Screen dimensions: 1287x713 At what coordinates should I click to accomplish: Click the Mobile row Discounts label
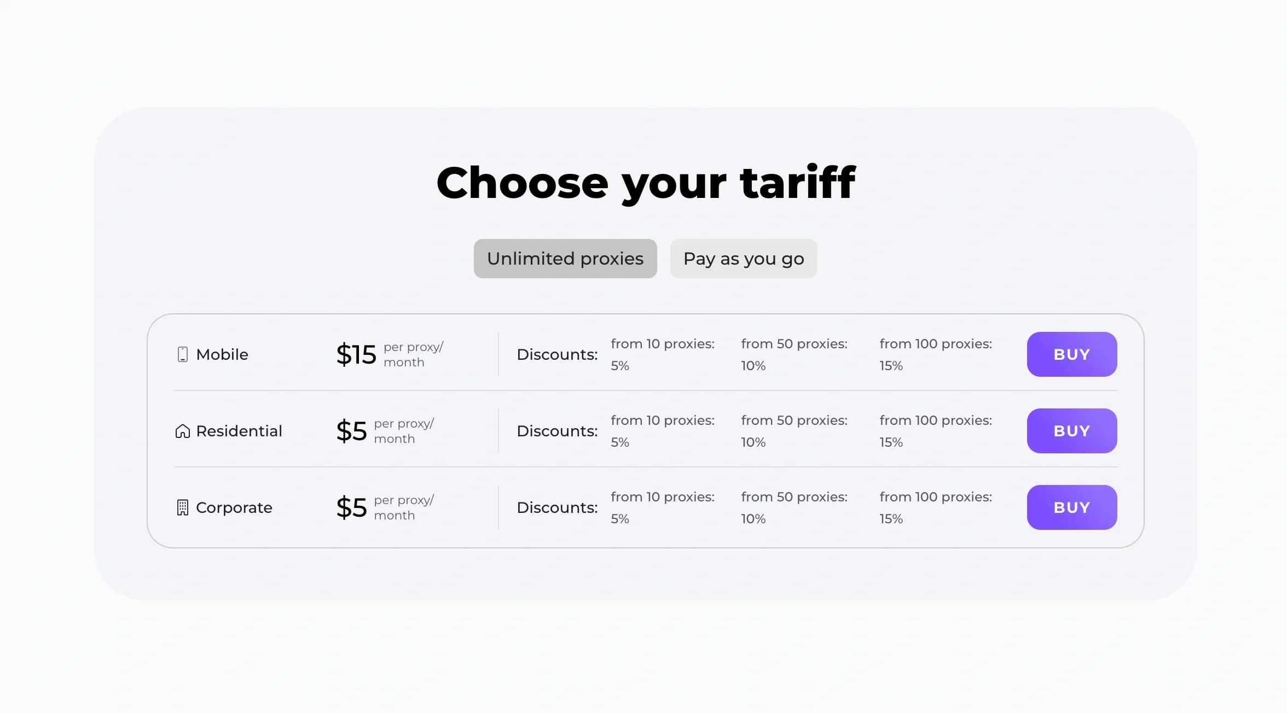click(x=557, y=354)
